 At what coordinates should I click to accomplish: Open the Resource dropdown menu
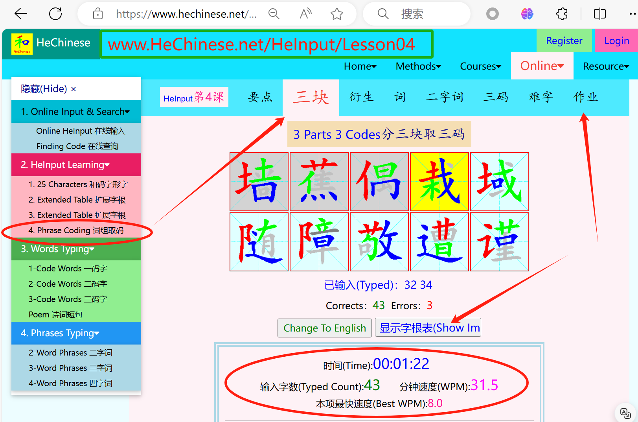tap(606, 66)
